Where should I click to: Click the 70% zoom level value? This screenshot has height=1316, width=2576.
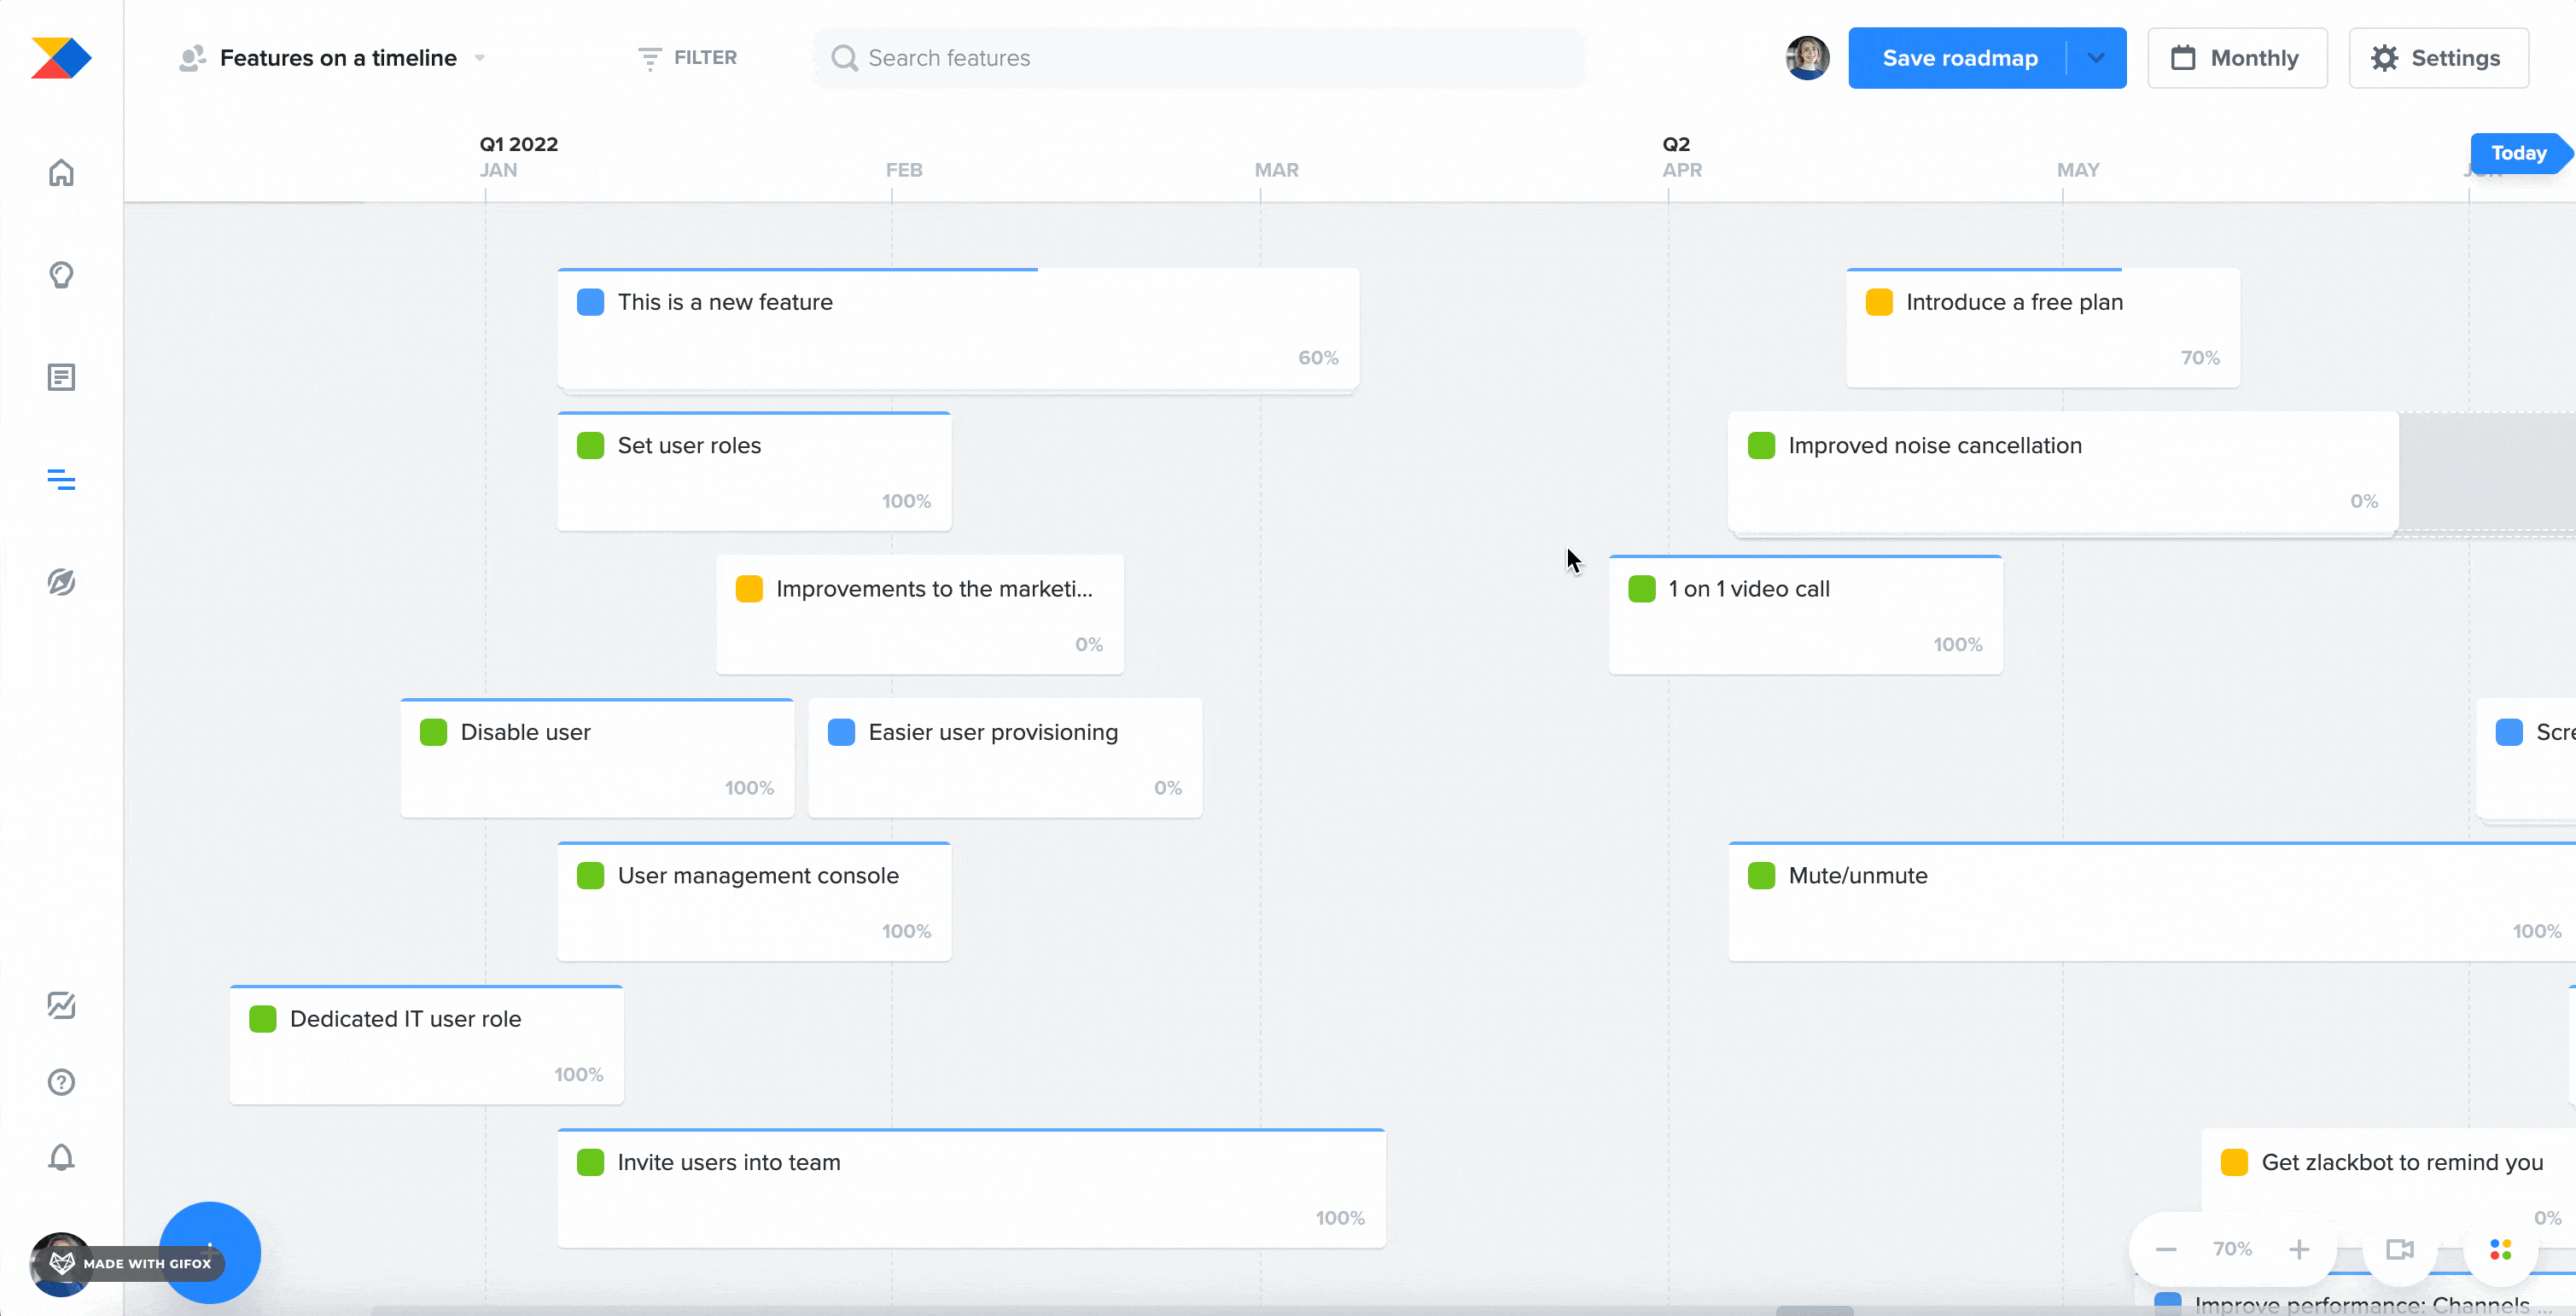click(2232, 1249)
